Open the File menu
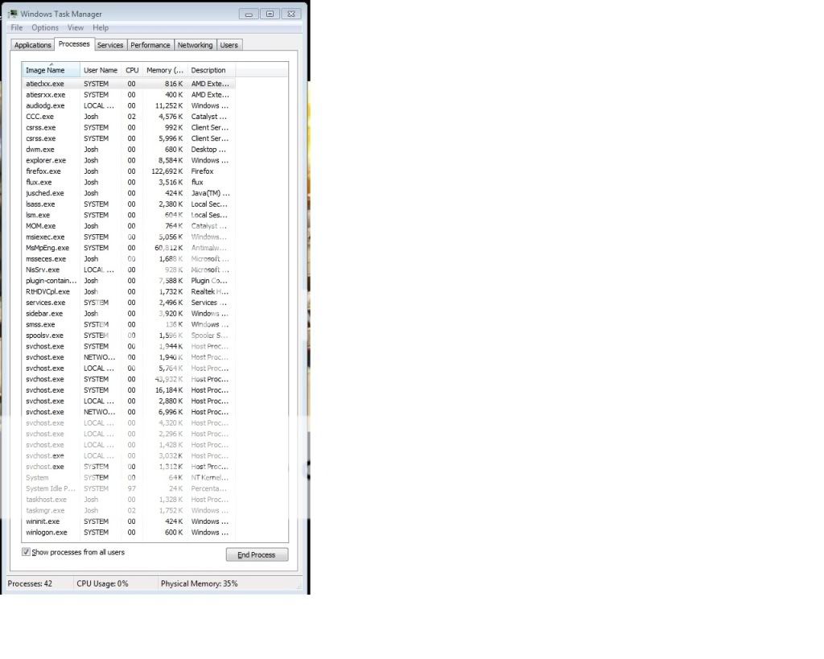 point(16,27)
